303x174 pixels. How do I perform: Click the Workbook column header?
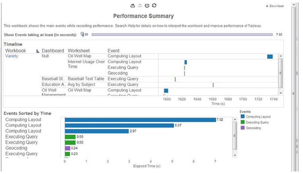point(16,51)
